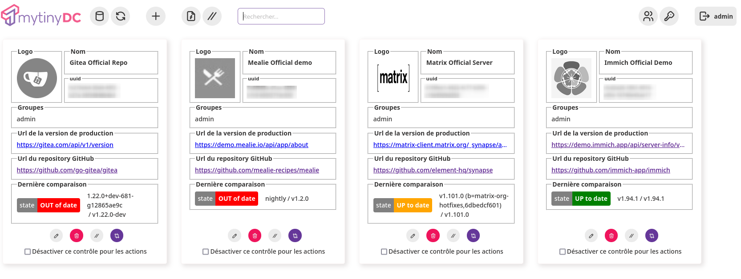Click the Mealie fork and knife logo
The height and width of the screenshot is (279, 741).
[x=215, y=78]
